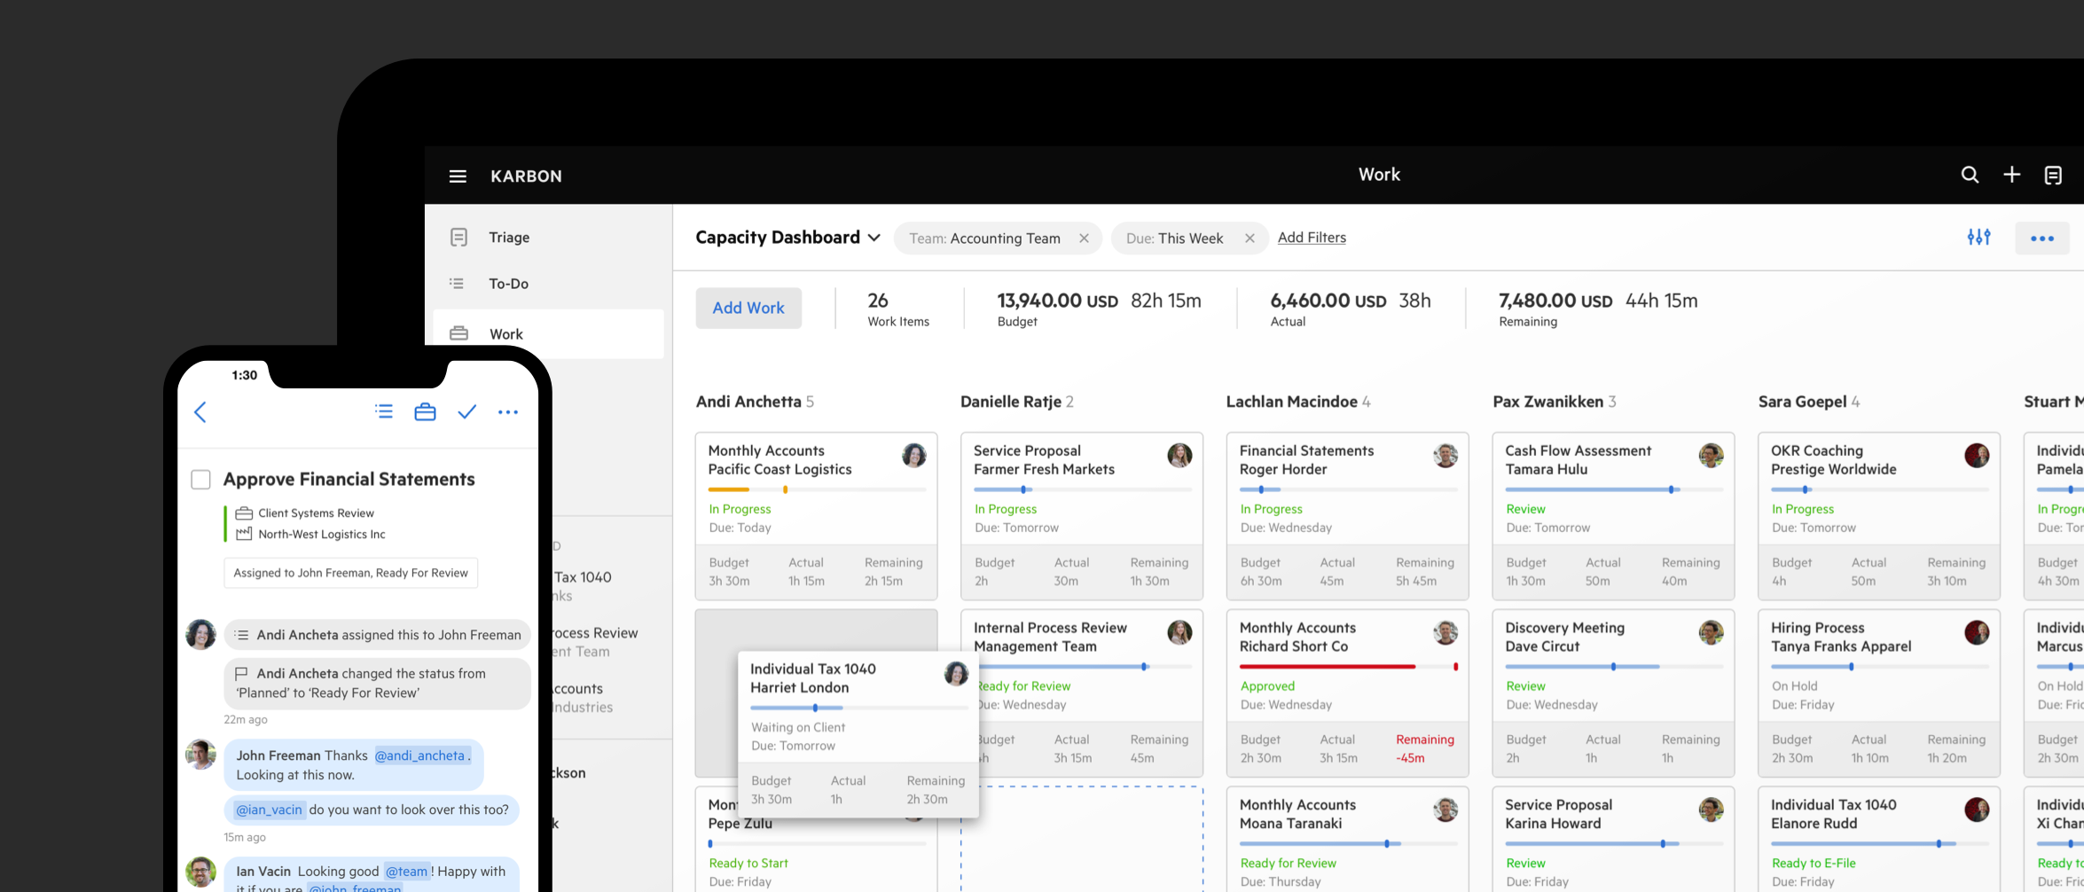Select Triage in the sidebar

coord(509,237)
